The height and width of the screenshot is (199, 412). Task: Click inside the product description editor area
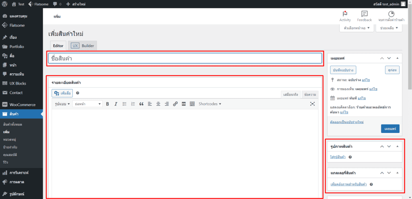pos(185,153)
